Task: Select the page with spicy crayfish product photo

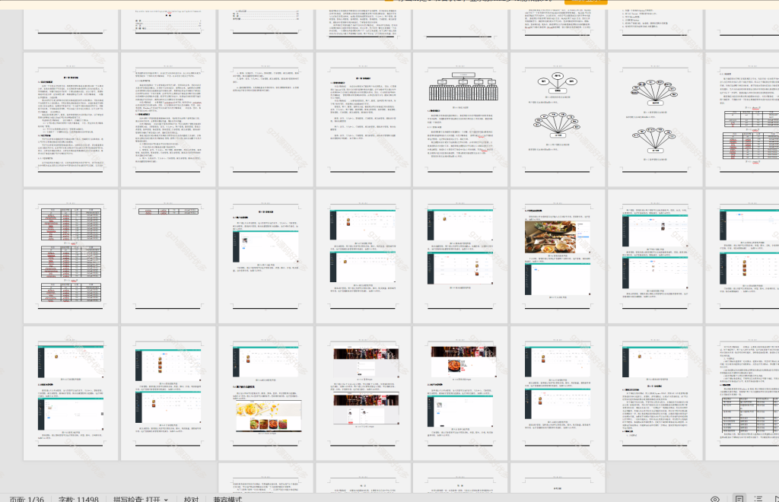Action: 460,393
